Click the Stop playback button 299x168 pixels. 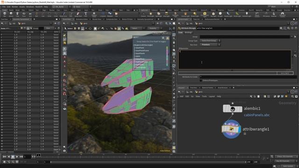tap(13, 157)
